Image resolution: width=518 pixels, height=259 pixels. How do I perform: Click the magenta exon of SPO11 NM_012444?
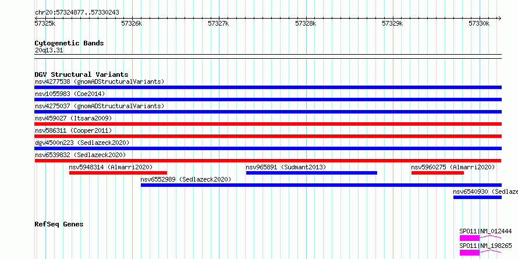(470, 238)
